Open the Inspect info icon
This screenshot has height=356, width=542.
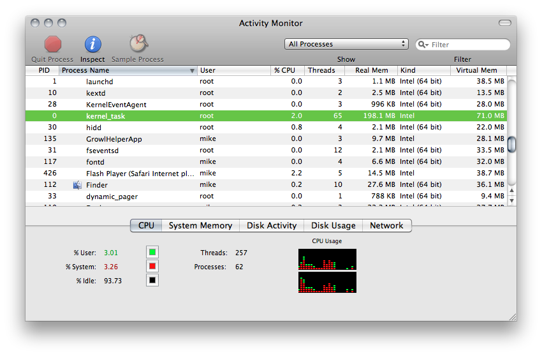(92, 44)
